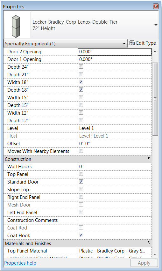This screenshot has width=162, height=271.
Task: Select the Host parameter row label
Action: pos(12,136)
